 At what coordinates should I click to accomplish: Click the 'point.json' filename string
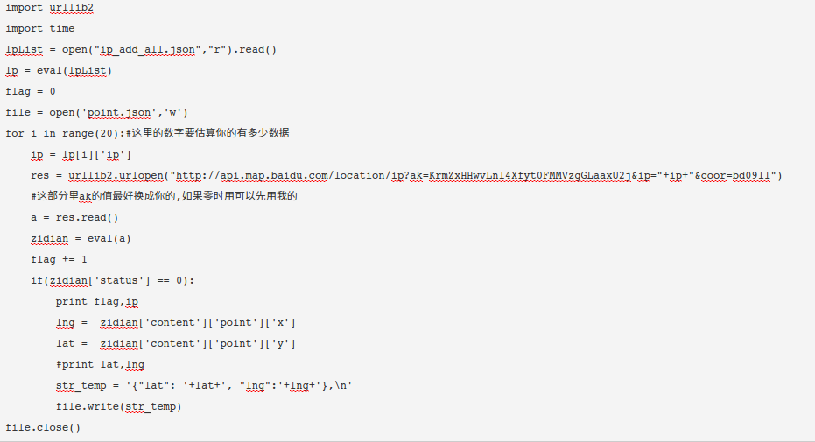pos(119,113)
